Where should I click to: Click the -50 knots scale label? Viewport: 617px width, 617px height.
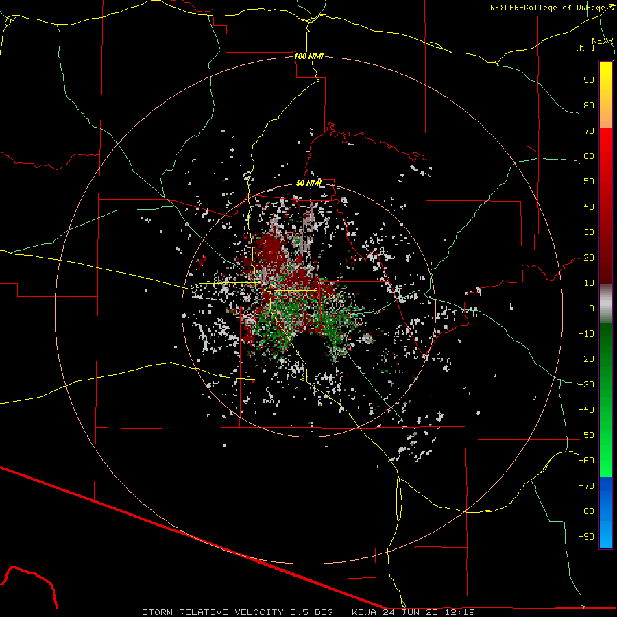pos(586,435)
